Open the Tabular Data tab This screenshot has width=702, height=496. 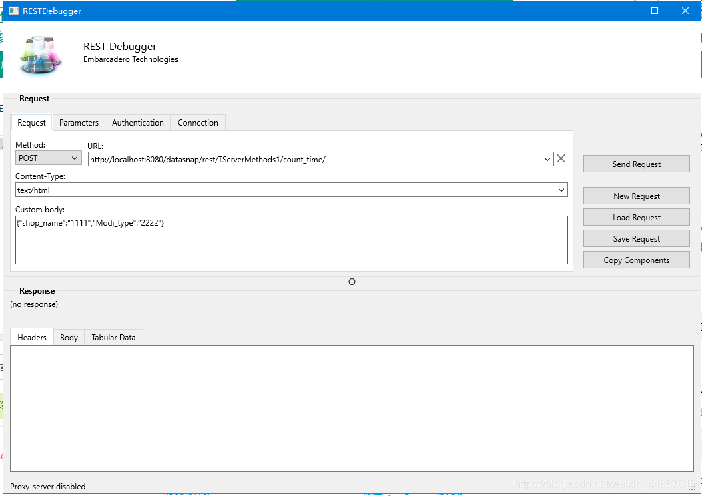[113, 337]
